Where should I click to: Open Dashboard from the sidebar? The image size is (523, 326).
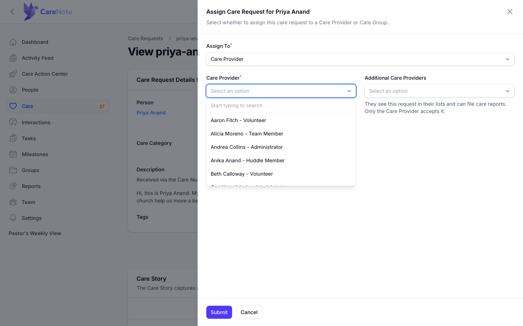(58, 42)
